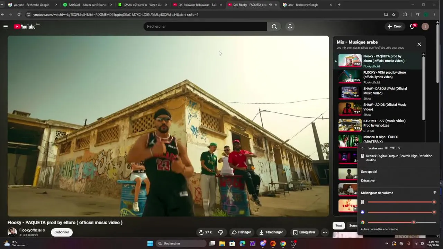The image size is (443, 249).
Task: Open the Flookyofficiel channel avatar
Action: tap(12, 232)
